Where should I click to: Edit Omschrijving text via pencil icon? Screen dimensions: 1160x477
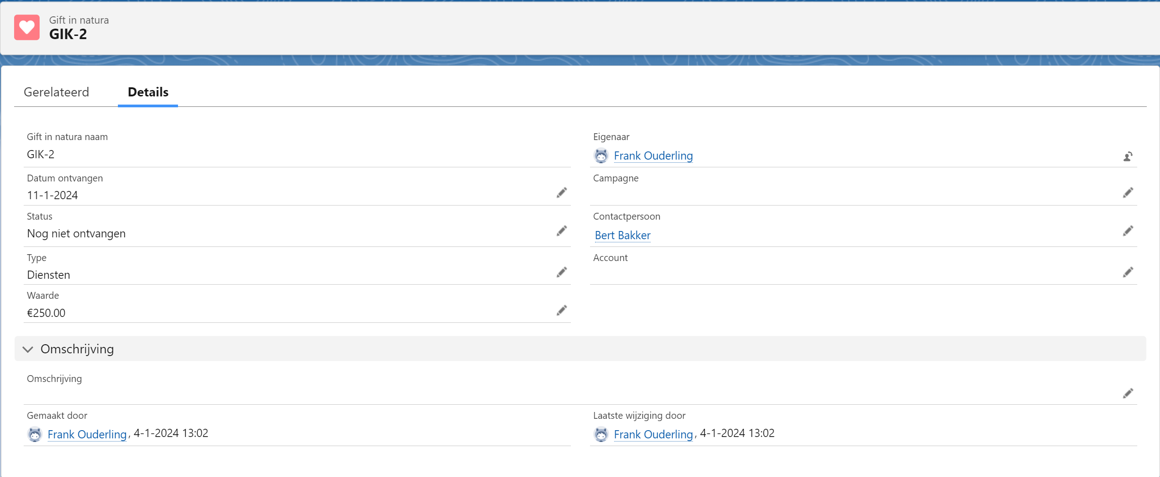pos(1128,393)
